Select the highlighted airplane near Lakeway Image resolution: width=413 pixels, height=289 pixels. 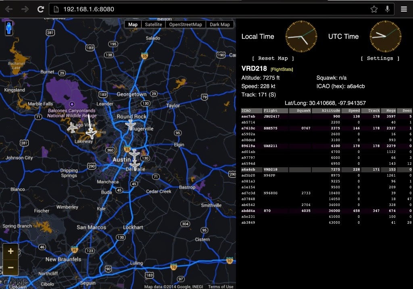click(x=91, y=133)
